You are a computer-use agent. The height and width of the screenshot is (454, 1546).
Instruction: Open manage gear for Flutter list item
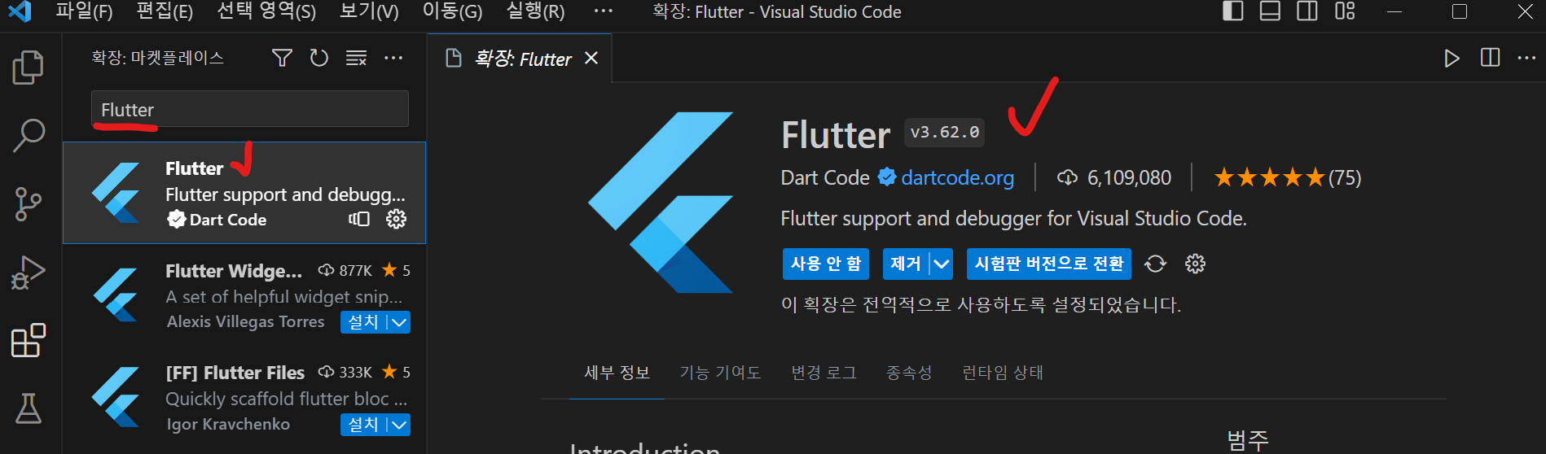pyautogui.click(x=396, y=219)
